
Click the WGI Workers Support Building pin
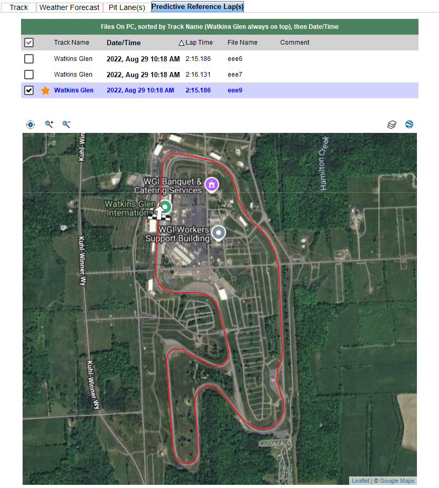(x=218, y=233)
